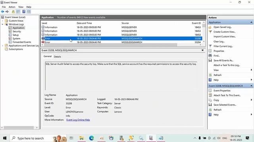The image size is (254, 142).
Task: Click ENG language indicator in tray
Action: [225, 138]
